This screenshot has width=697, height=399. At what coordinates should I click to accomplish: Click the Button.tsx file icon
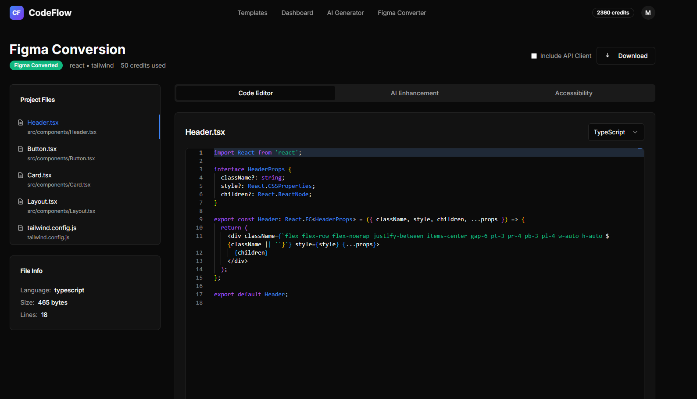[x=21, y=149]
